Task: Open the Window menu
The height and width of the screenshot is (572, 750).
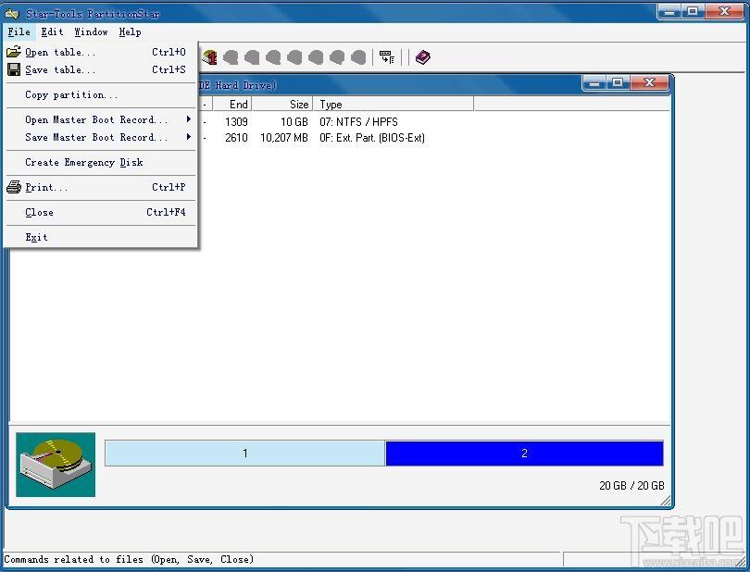Action: coord(91,32)
